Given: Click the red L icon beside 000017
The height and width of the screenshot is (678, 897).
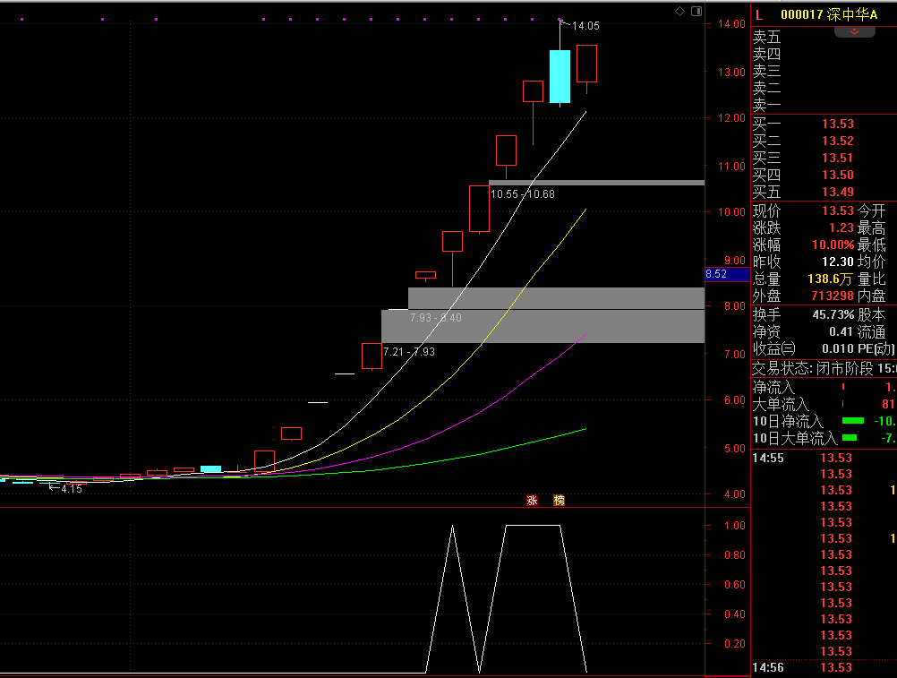Looking at the screenshot, I should coord(759,15).
